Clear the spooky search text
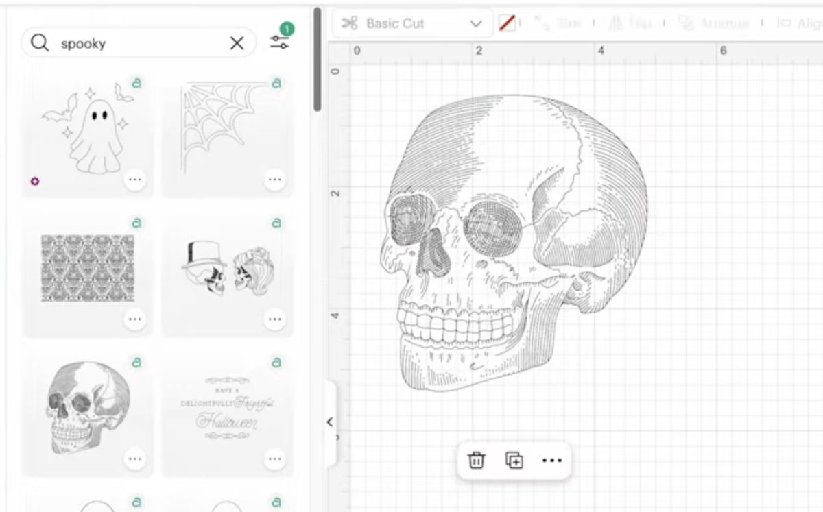The image size is (823, 512). pyautogui.click(x=237, y=43)
